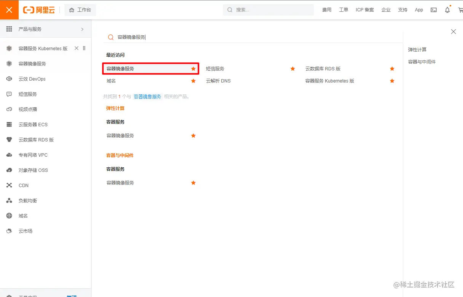Open the 工作台 workbench button
The image size is (463, 297).
pyautogui.click(x=80, y=10)
